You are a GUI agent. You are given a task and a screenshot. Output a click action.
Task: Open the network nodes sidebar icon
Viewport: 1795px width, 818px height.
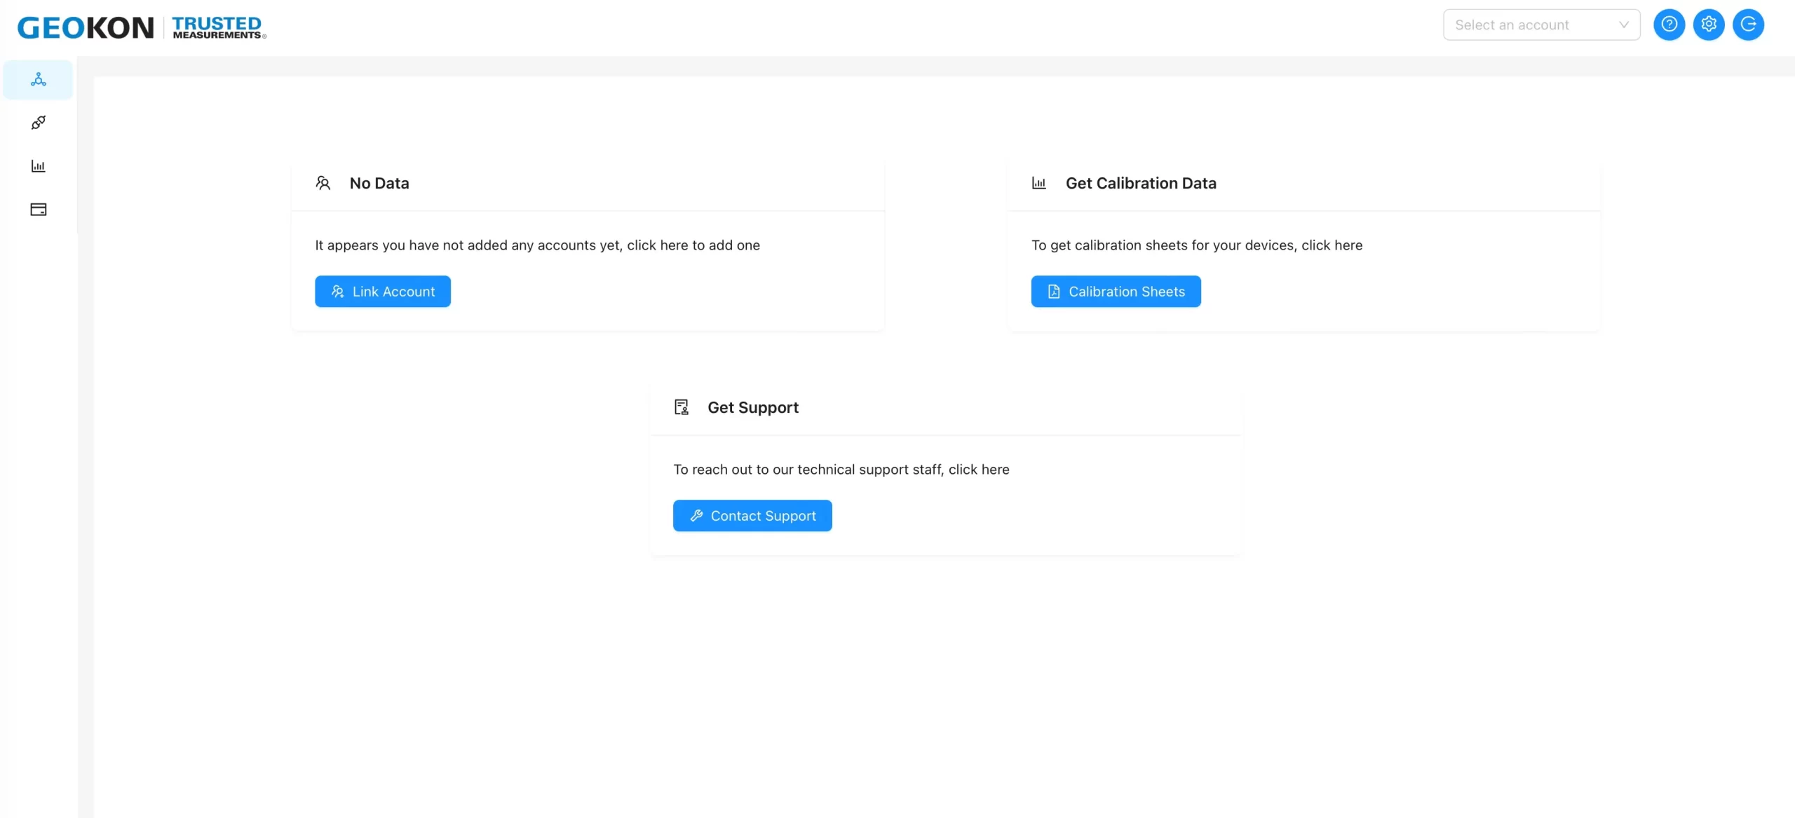[x=39, y=79]
